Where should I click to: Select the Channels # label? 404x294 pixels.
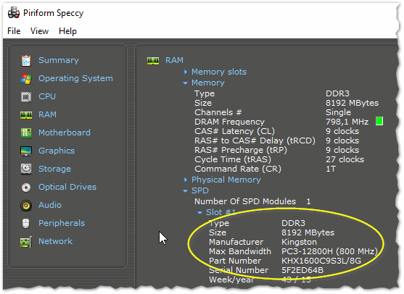218,112
